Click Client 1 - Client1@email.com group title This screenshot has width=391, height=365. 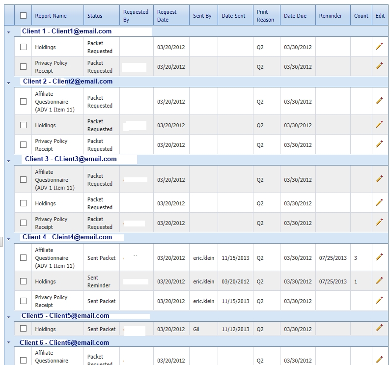pyautogui.click(x=67, y=31)
